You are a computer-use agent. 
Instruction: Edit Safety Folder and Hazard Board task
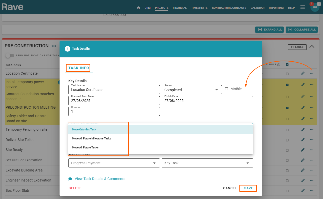coord(303,119)
